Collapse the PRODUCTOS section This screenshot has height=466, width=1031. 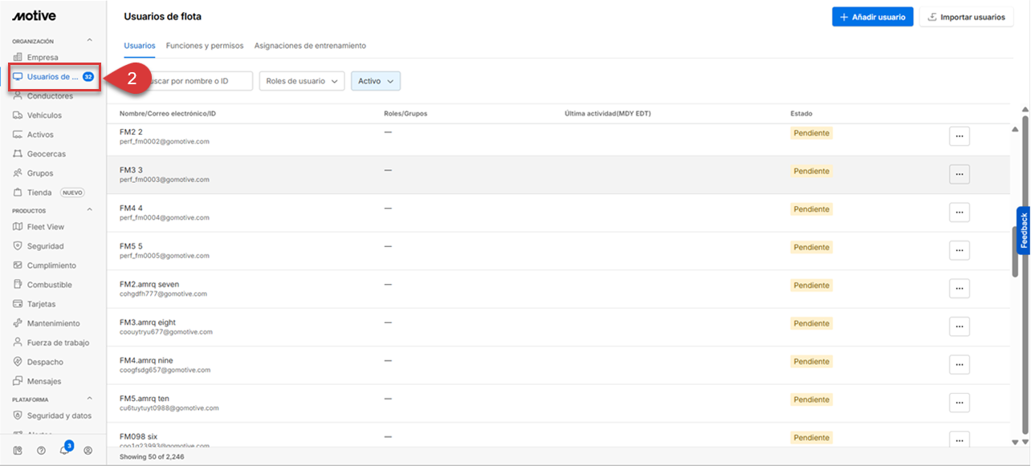pyautogui.click(x=89, y=210)
